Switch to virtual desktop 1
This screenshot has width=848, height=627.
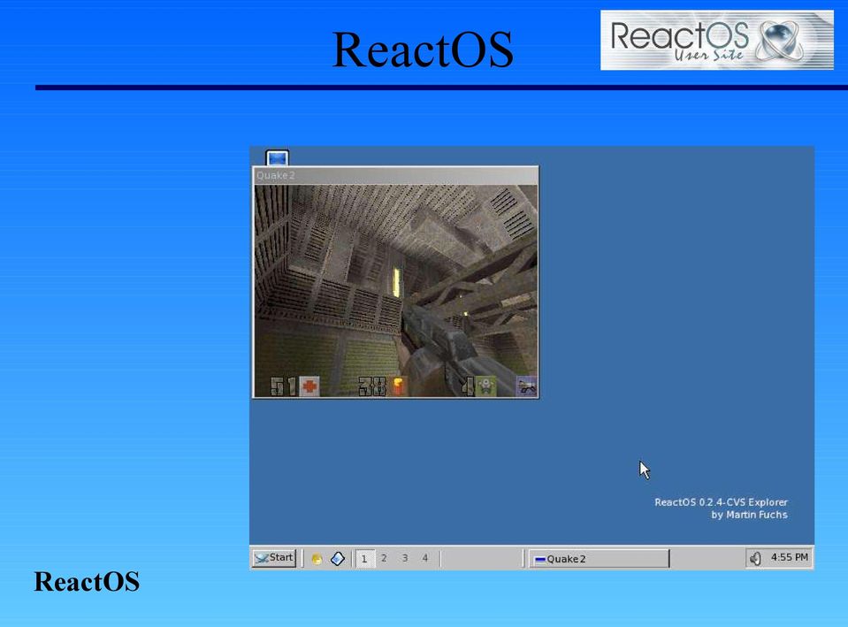tap(364, 558)
